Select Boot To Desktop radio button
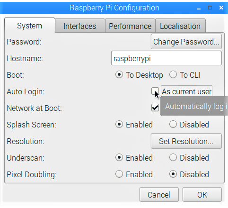Image resolution: width=228 pixels, height=208 pixels. (119, 75)
